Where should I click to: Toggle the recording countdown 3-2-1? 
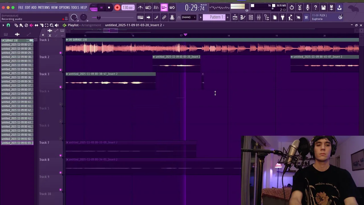[x=156, y=8]
